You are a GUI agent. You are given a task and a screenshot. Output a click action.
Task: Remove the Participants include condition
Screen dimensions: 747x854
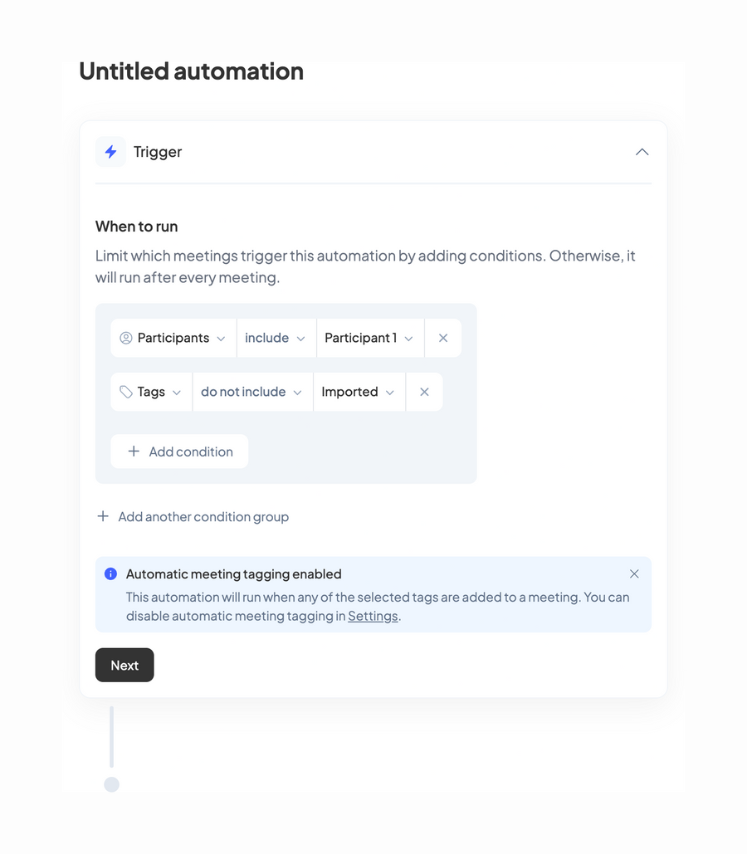443,338
